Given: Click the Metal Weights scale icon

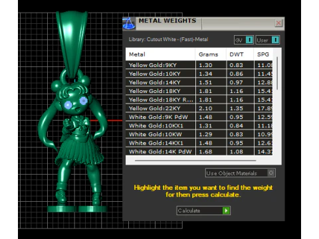Looking at the screenshot, I should pyautogui.click(x=129, y=23).
